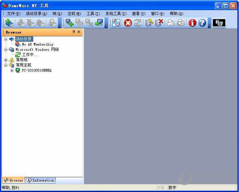
Task: Click the server with key icon
Action: pyautogui.click(x=149, y=23)
